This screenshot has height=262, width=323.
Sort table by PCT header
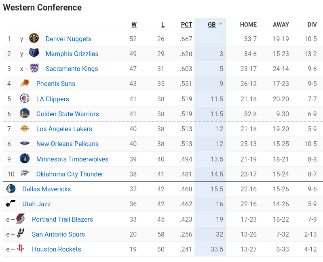pyautogui.click(x=186, y=25)
